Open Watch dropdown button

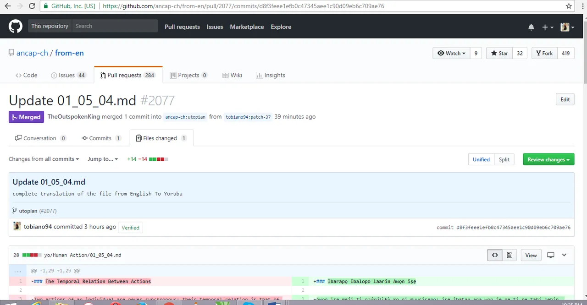pos(451,53)
